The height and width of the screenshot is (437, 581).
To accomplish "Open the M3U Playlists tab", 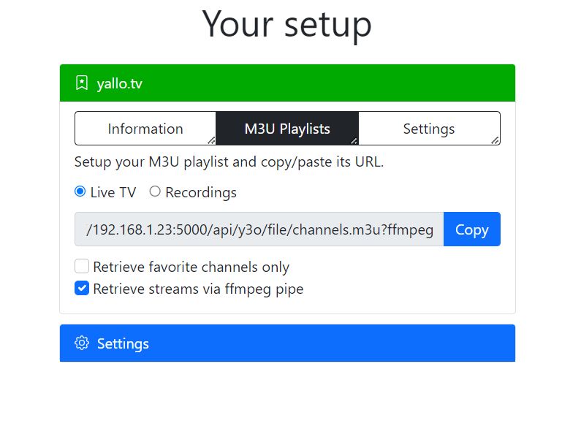I will click(x=287, y=129).
